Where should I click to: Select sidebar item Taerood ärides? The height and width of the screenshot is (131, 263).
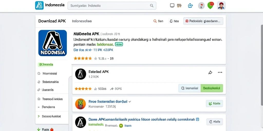click(x=52, y=99)
